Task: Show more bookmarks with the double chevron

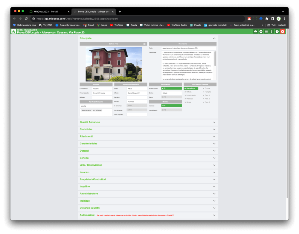Action: point(263,25)
